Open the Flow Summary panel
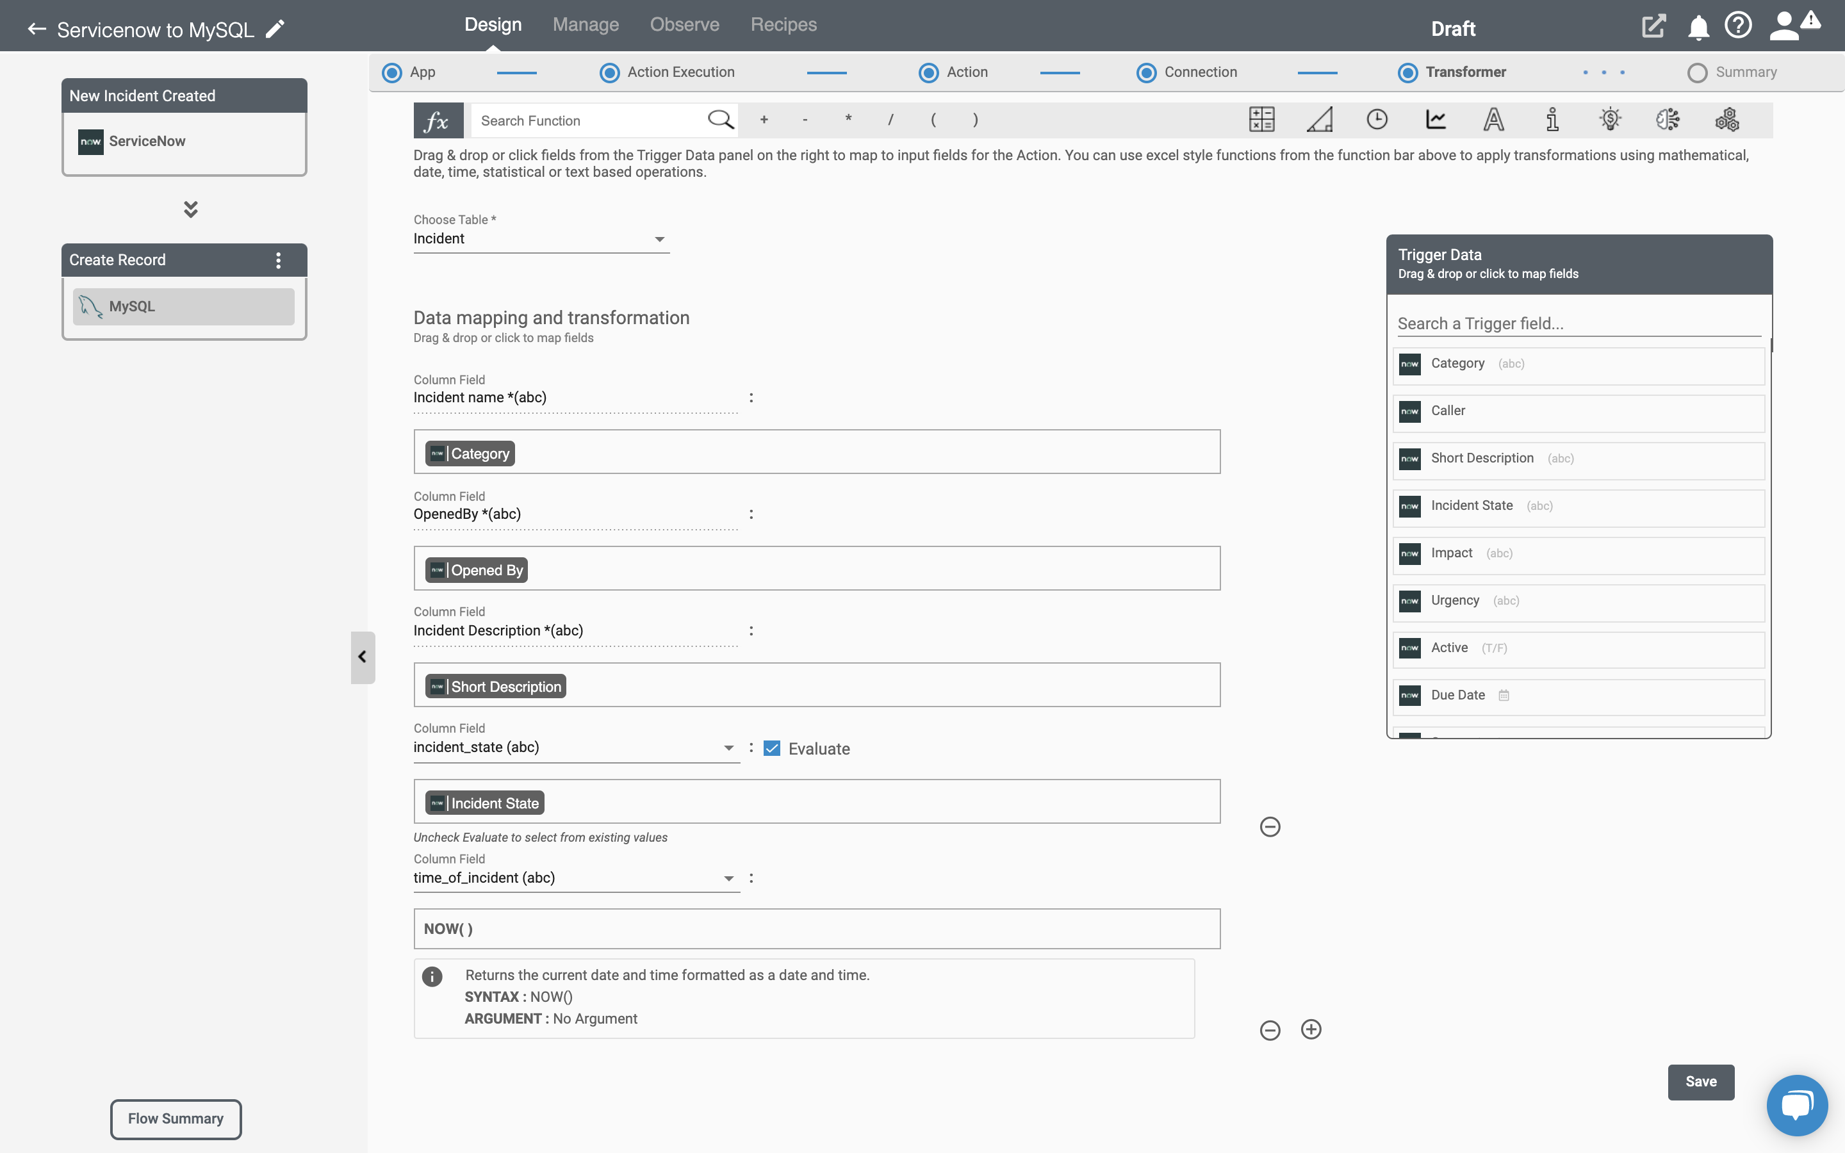Image resolution: width=1845 pixels, height=1153 pixels. (176, 1118)
